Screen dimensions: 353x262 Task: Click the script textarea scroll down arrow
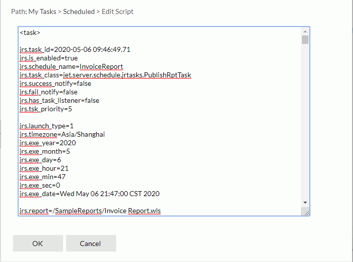click(305, 203)
